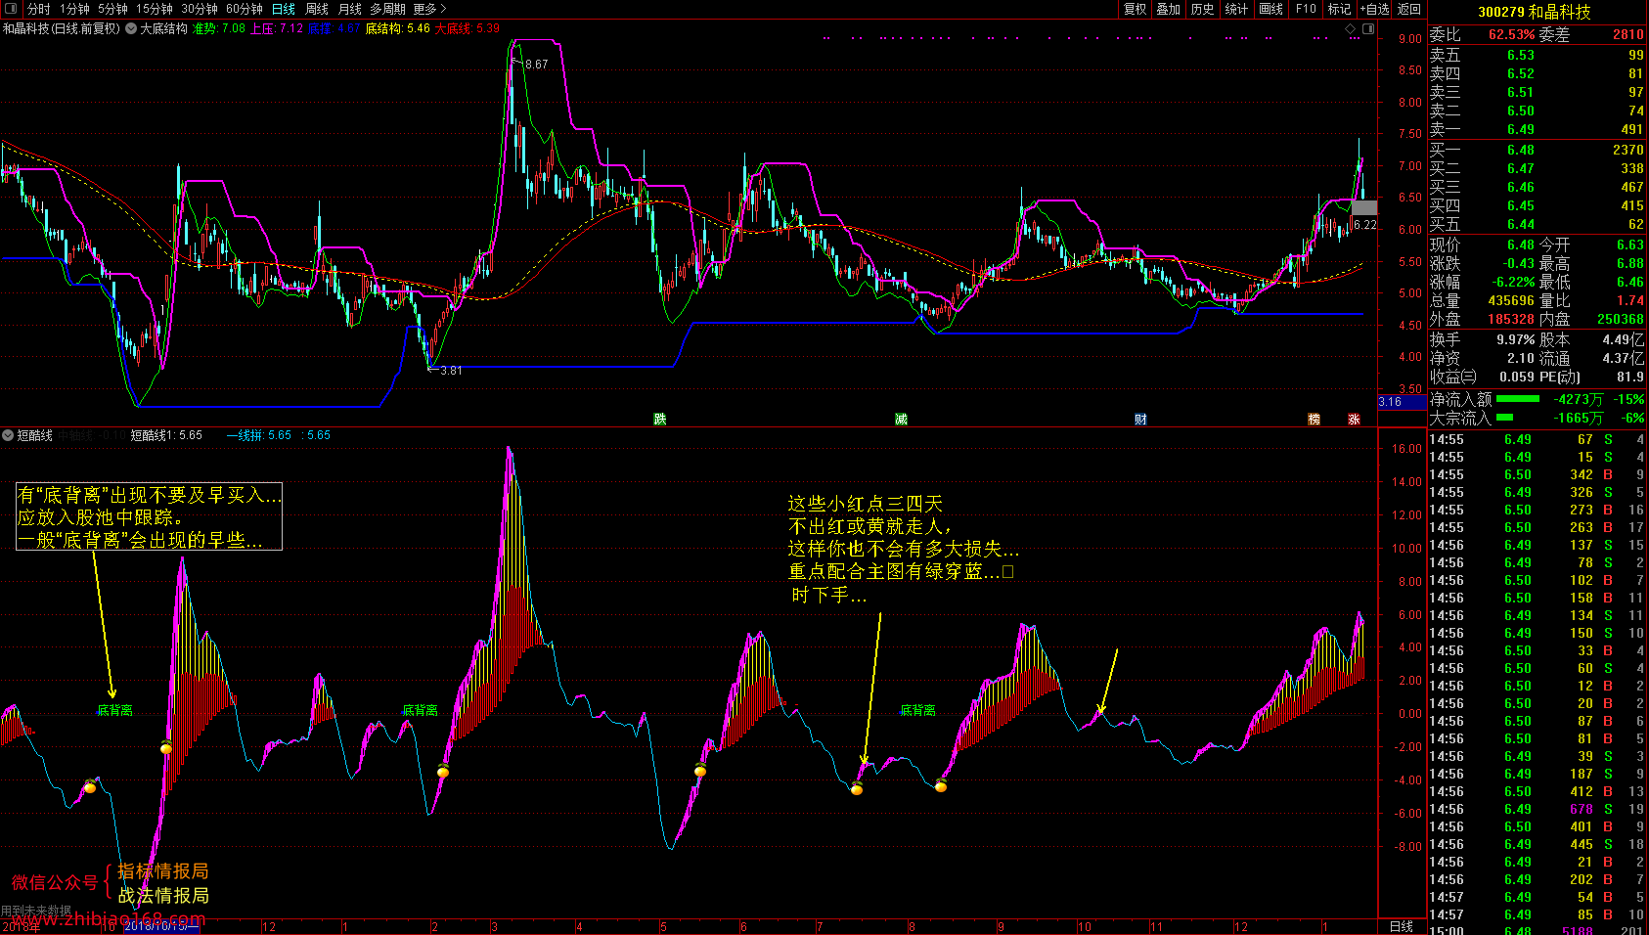Click the 买一 bid price 6.48
Screen dimensions: 1649x935
click(1520, 150)
